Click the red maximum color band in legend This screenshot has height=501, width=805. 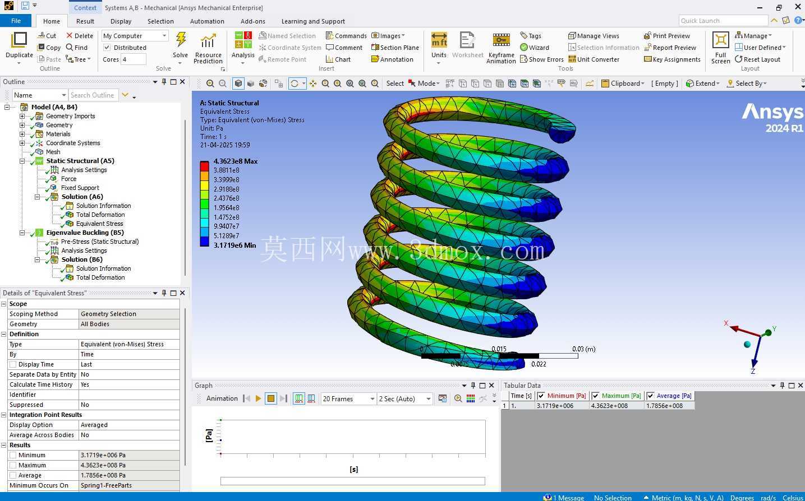pyautogui.click(x=204, y=165)
